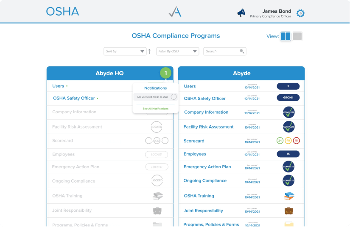This screenshot has width=350, height=227.
Task: Click the green notification badge on Abyde HQ
Action: 165,73
